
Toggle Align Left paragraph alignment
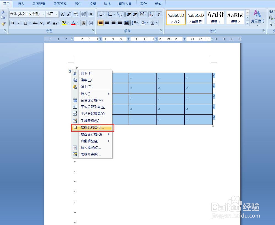pyautogui.click(x=100, y=23)
